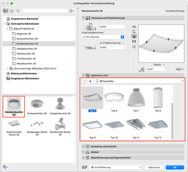Select lamp style Typ 7
The image size is (188, 172).
(136, 100)
